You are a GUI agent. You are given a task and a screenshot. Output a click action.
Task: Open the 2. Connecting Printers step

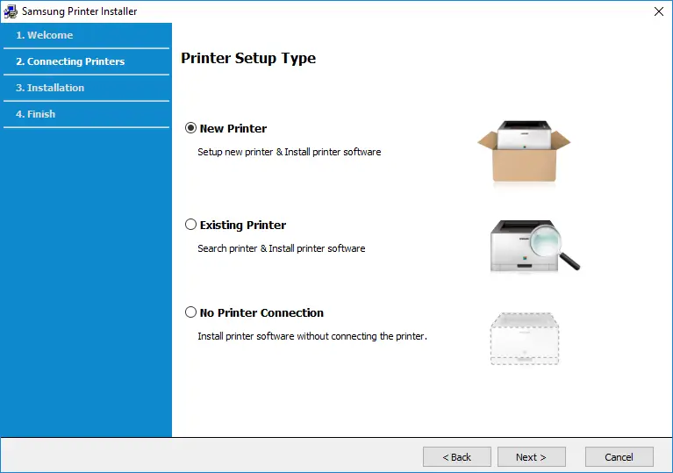[70, 61]
